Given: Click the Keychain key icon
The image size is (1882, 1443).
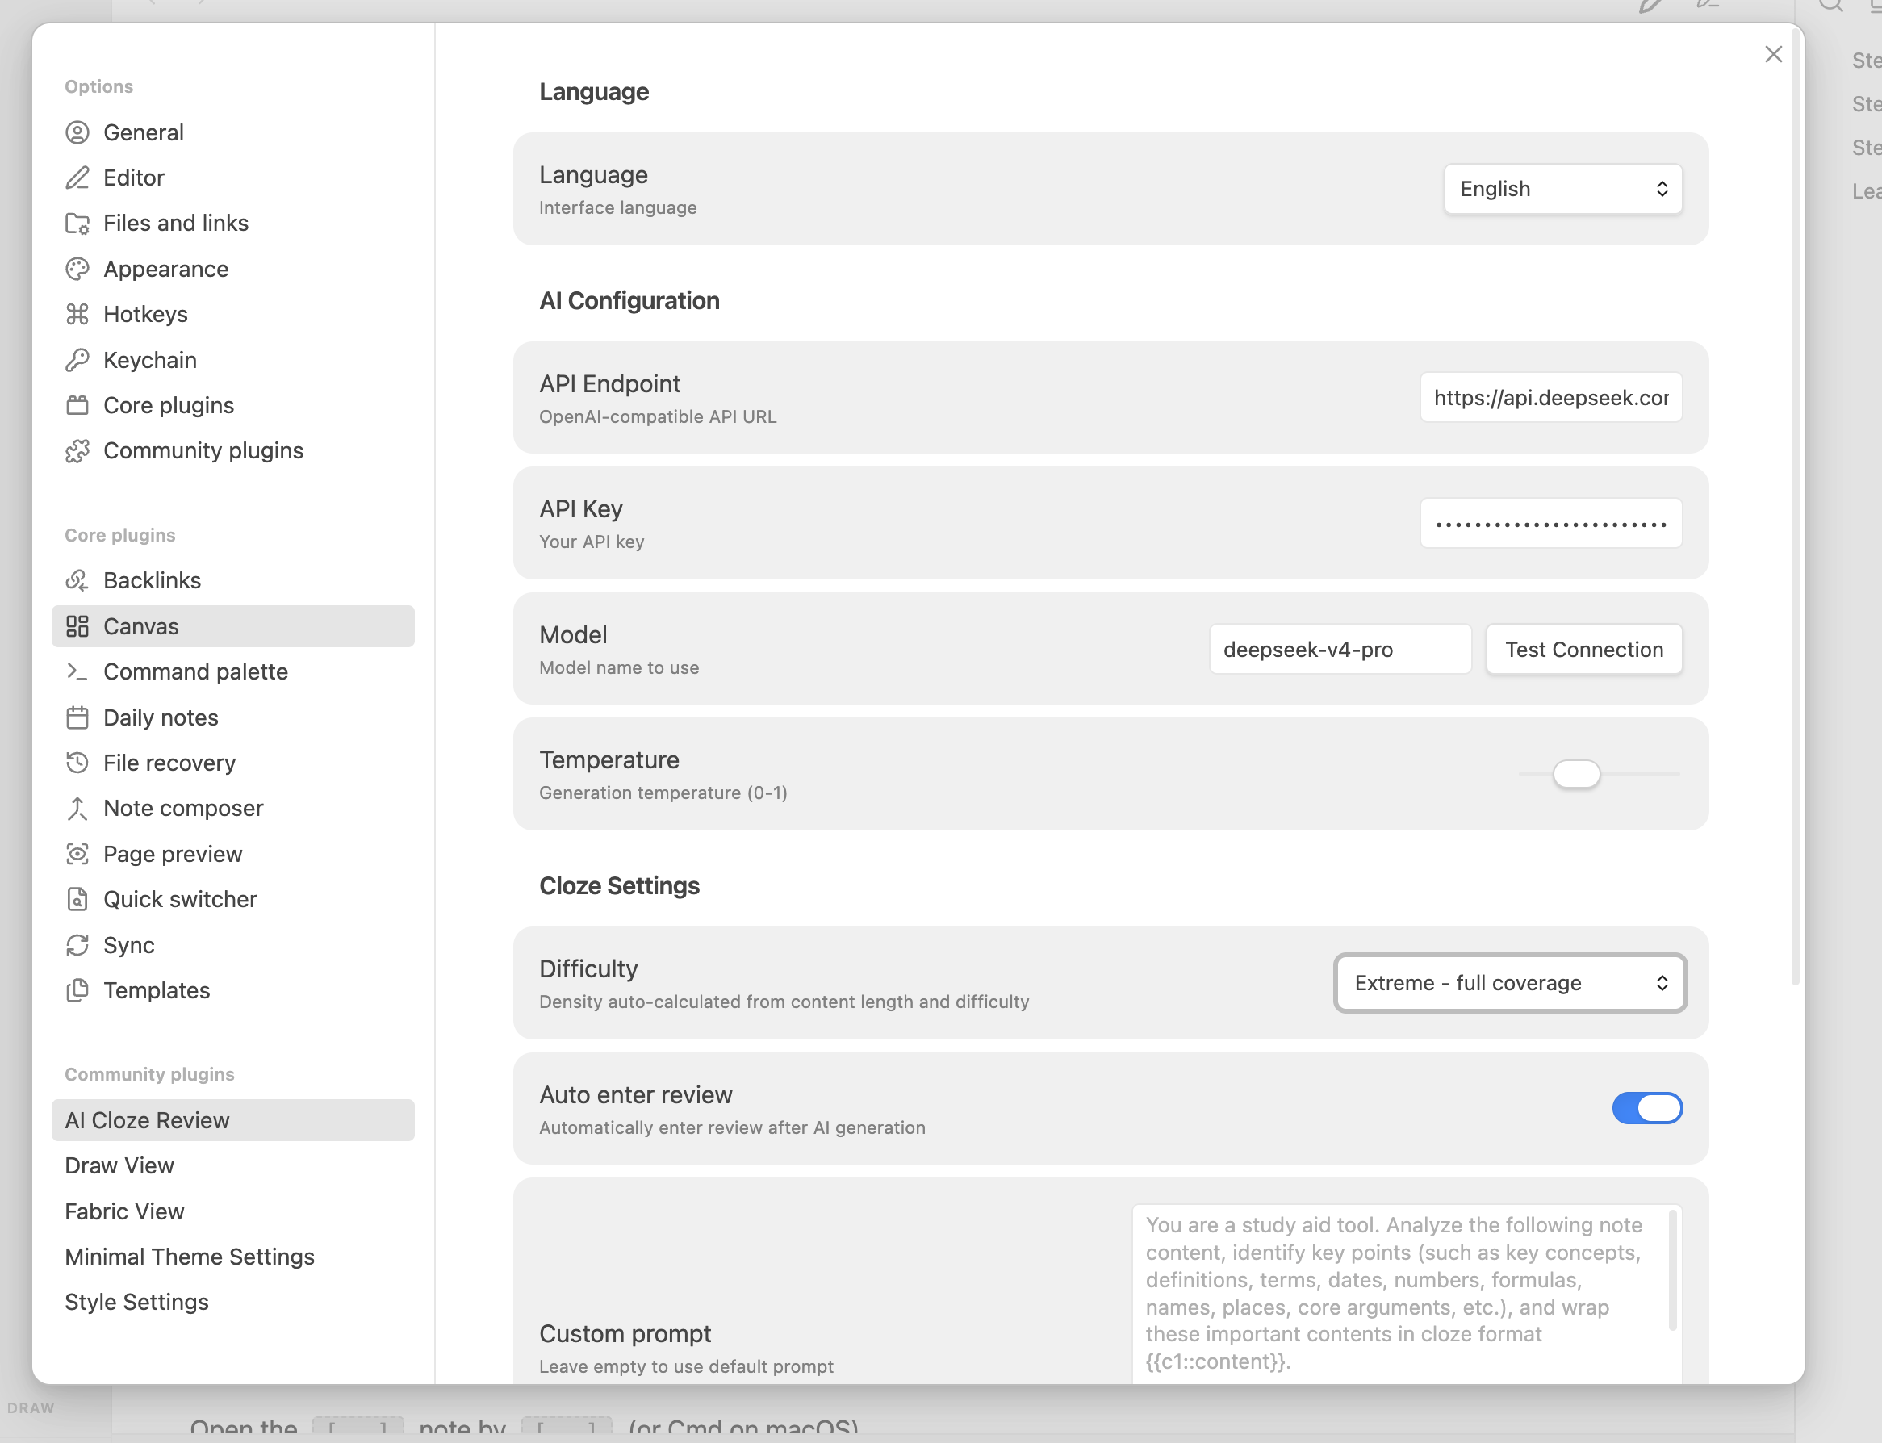Looking at the screenshot, I should (77, 360).
